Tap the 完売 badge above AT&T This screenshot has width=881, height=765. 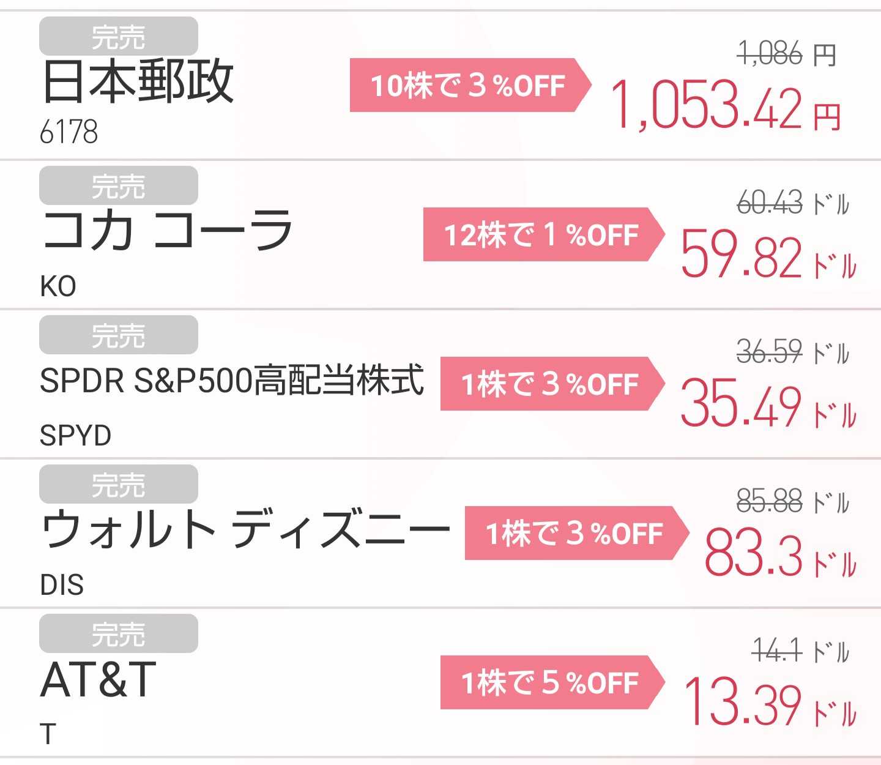[118, 633]
